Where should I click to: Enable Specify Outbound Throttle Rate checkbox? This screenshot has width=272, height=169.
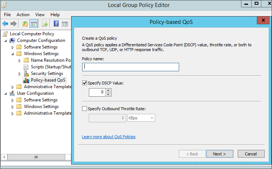point(85,108)
